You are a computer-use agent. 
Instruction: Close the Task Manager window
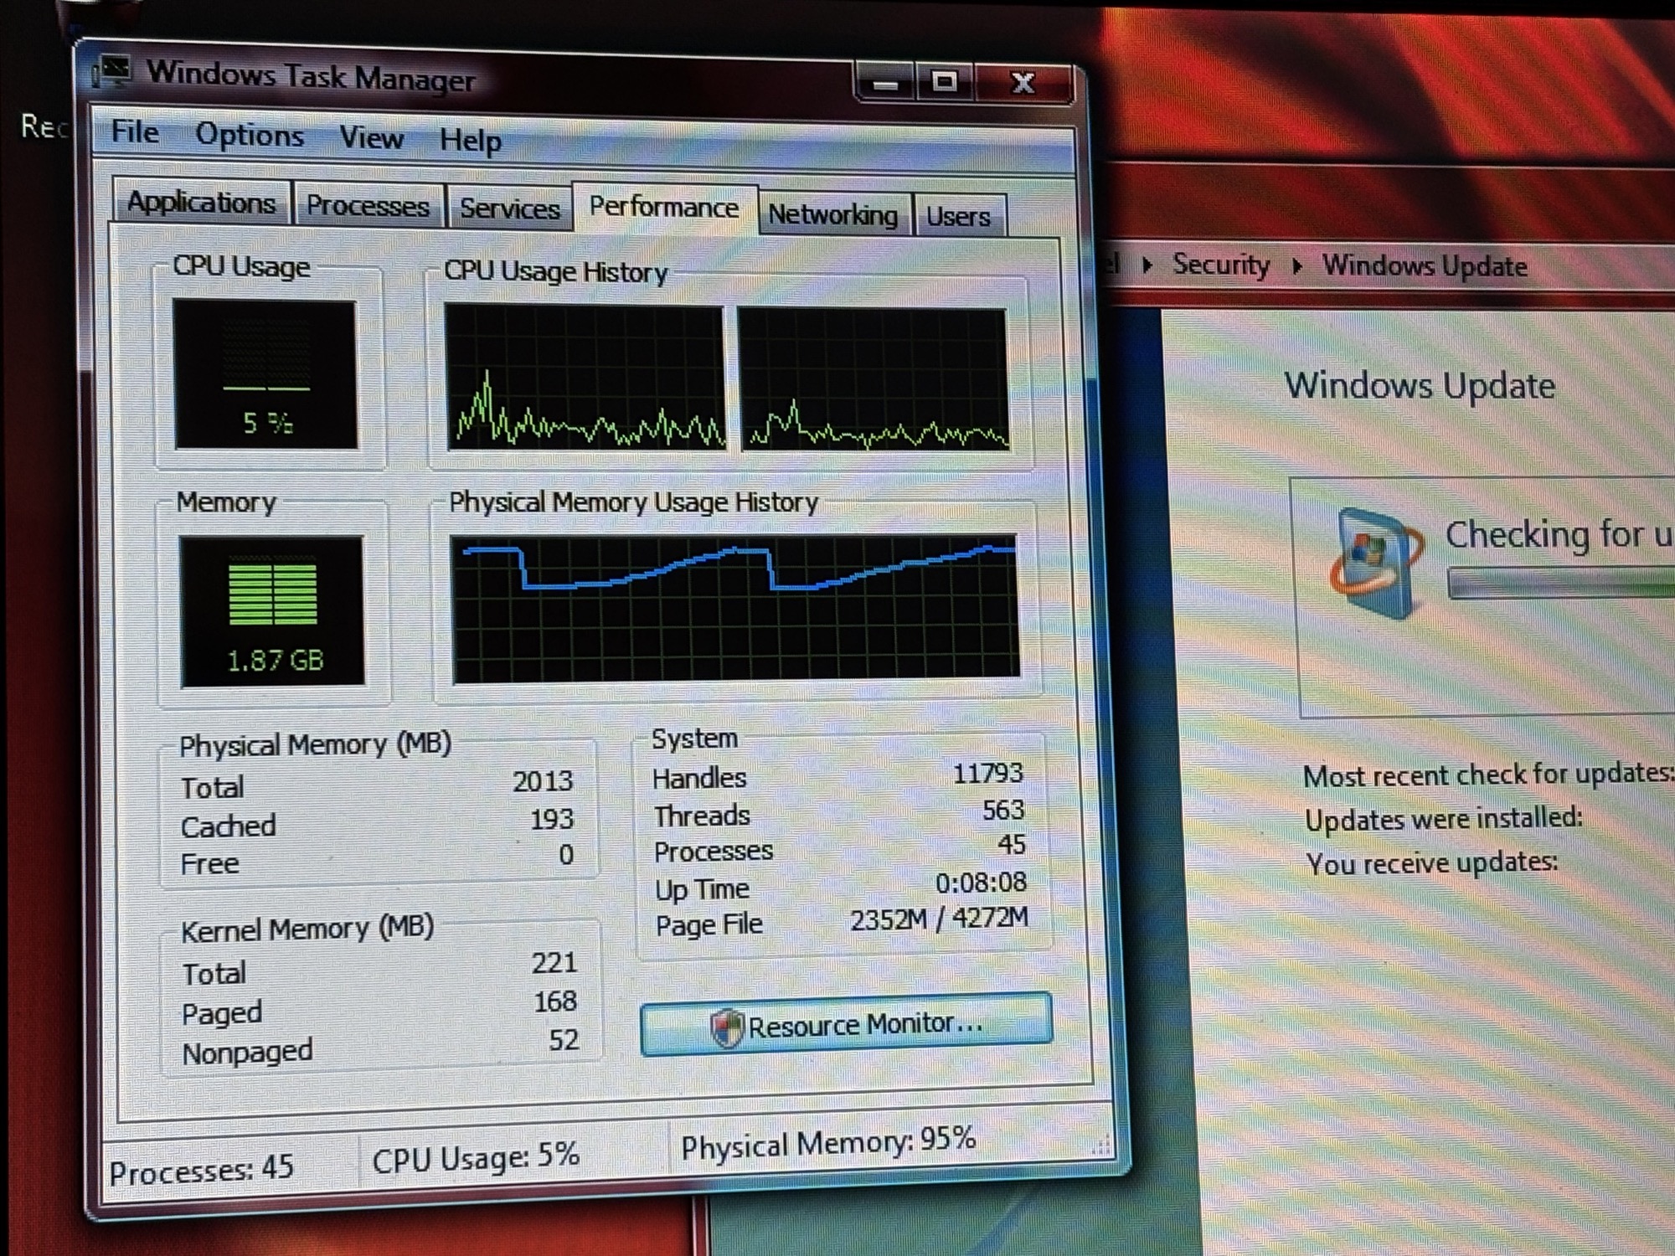(x=1023, y=83)
